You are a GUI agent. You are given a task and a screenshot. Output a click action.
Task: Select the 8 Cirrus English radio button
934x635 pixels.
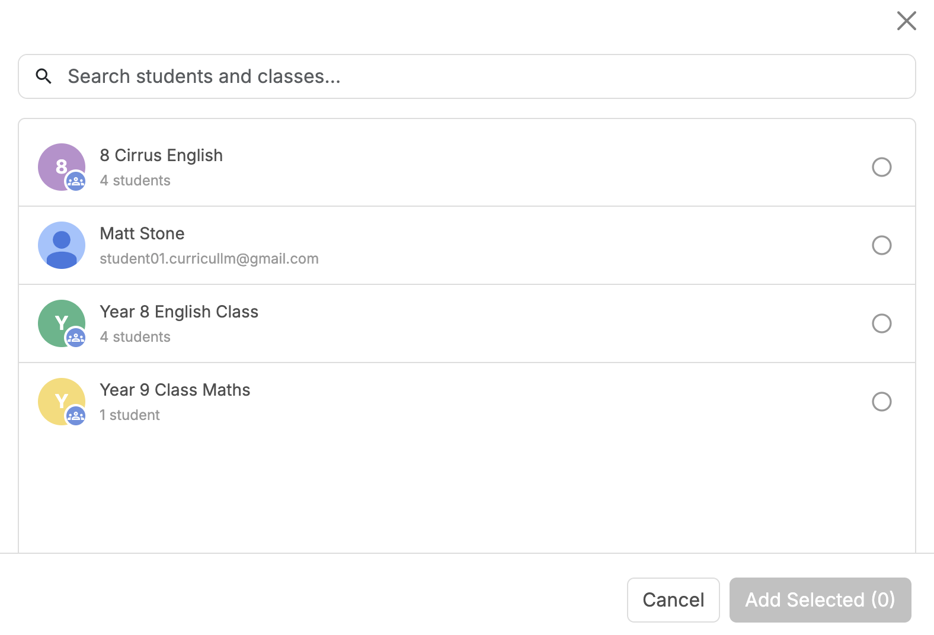(x=881, y=167)
